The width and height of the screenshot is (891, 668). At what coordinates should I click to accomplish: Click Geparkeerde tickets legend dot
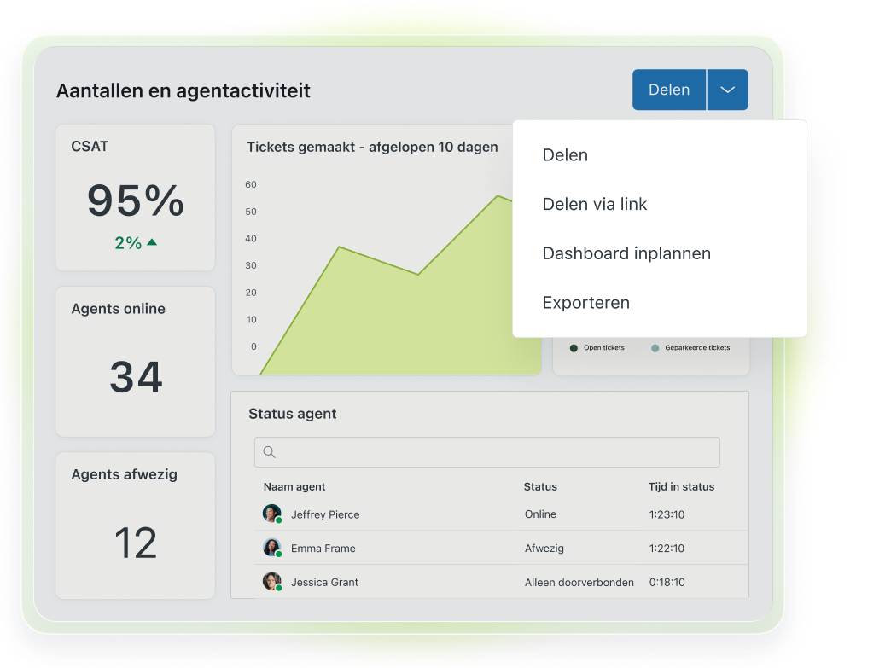point(655,348)
